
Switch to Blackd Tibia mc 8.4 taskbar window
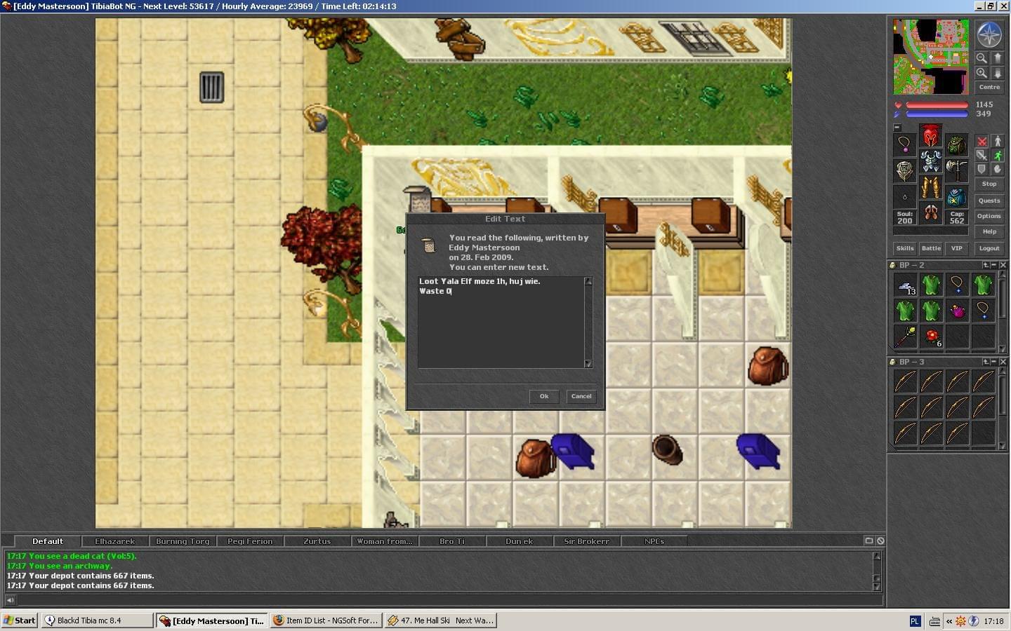click(x=97, y=620)
